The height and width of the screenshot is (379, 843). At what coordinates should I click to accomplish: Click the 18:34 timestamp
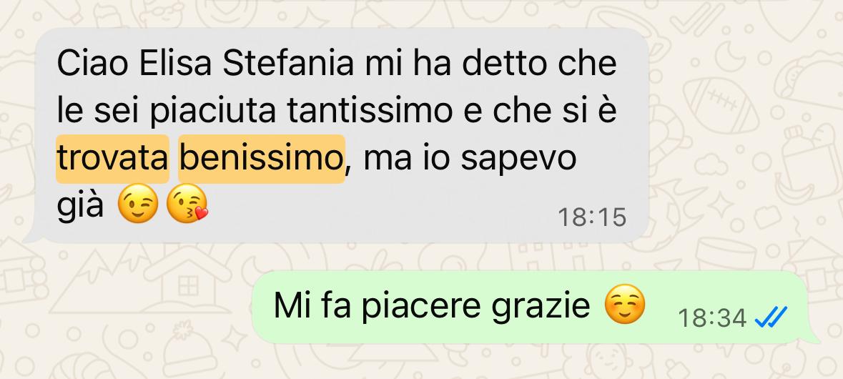pyautogui.click(x=712, y=318)
